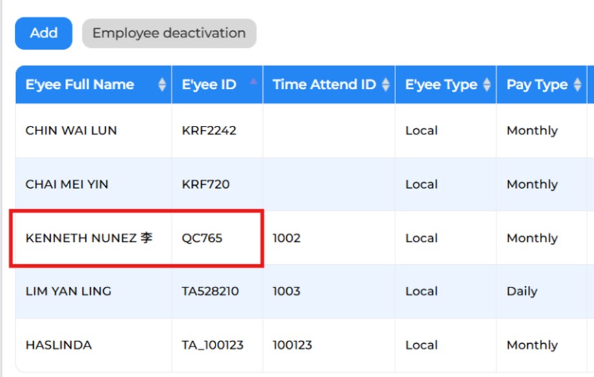The height and width of the screenshot is (377, 594).
Task: Select Time Attend ID 100123 cell
Action: [x=329, y=345]
